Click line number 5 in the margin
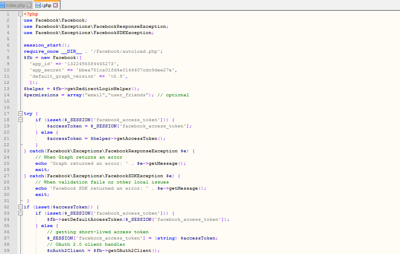 pyautogui.click(x=8, y=39)
